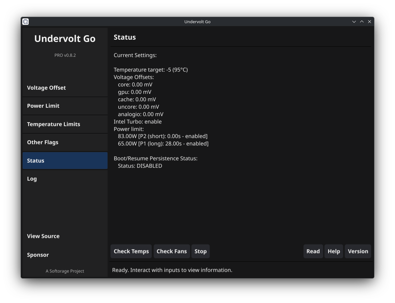Open the Other Flags section
The width and height of the screenshot is (395, 303).
(65, 142)
